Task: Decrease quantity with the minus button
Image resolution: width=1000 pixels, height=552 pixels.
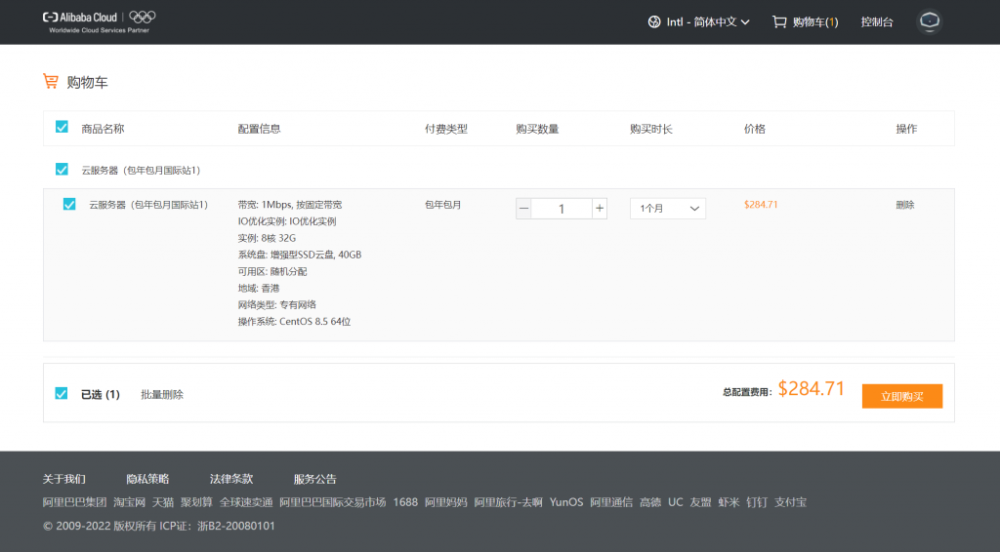Action: tap(524, 209)
